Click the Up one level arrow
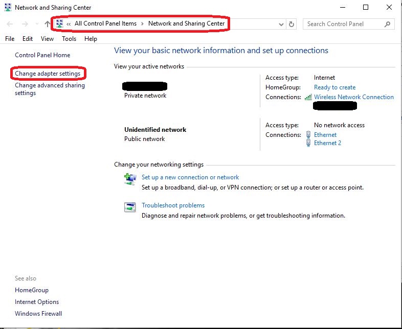The width and height of the screenshot is (402, 329). click(x=47, y=24)
